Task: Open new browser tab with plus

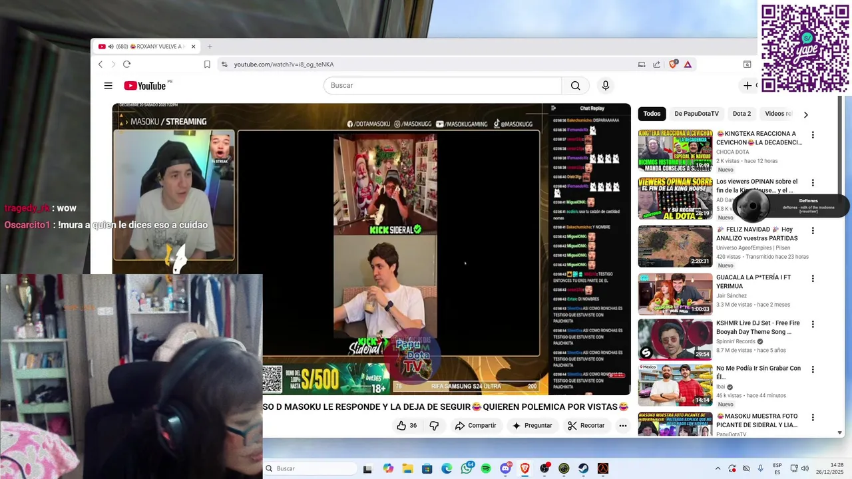Action: pyautogui.click(x=210, y=47)
